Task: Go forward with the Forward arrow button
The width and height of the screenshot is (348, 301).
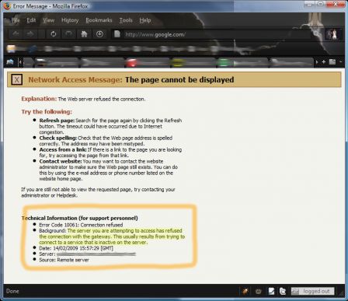Action: point(30,34)
